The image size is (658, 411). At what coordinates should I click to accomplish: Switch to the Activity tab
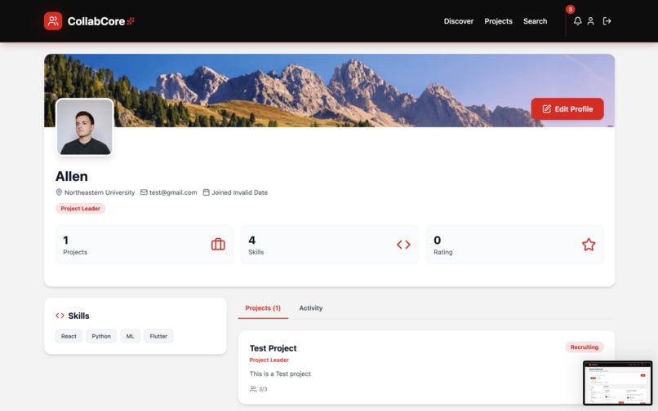pos(310,307)
